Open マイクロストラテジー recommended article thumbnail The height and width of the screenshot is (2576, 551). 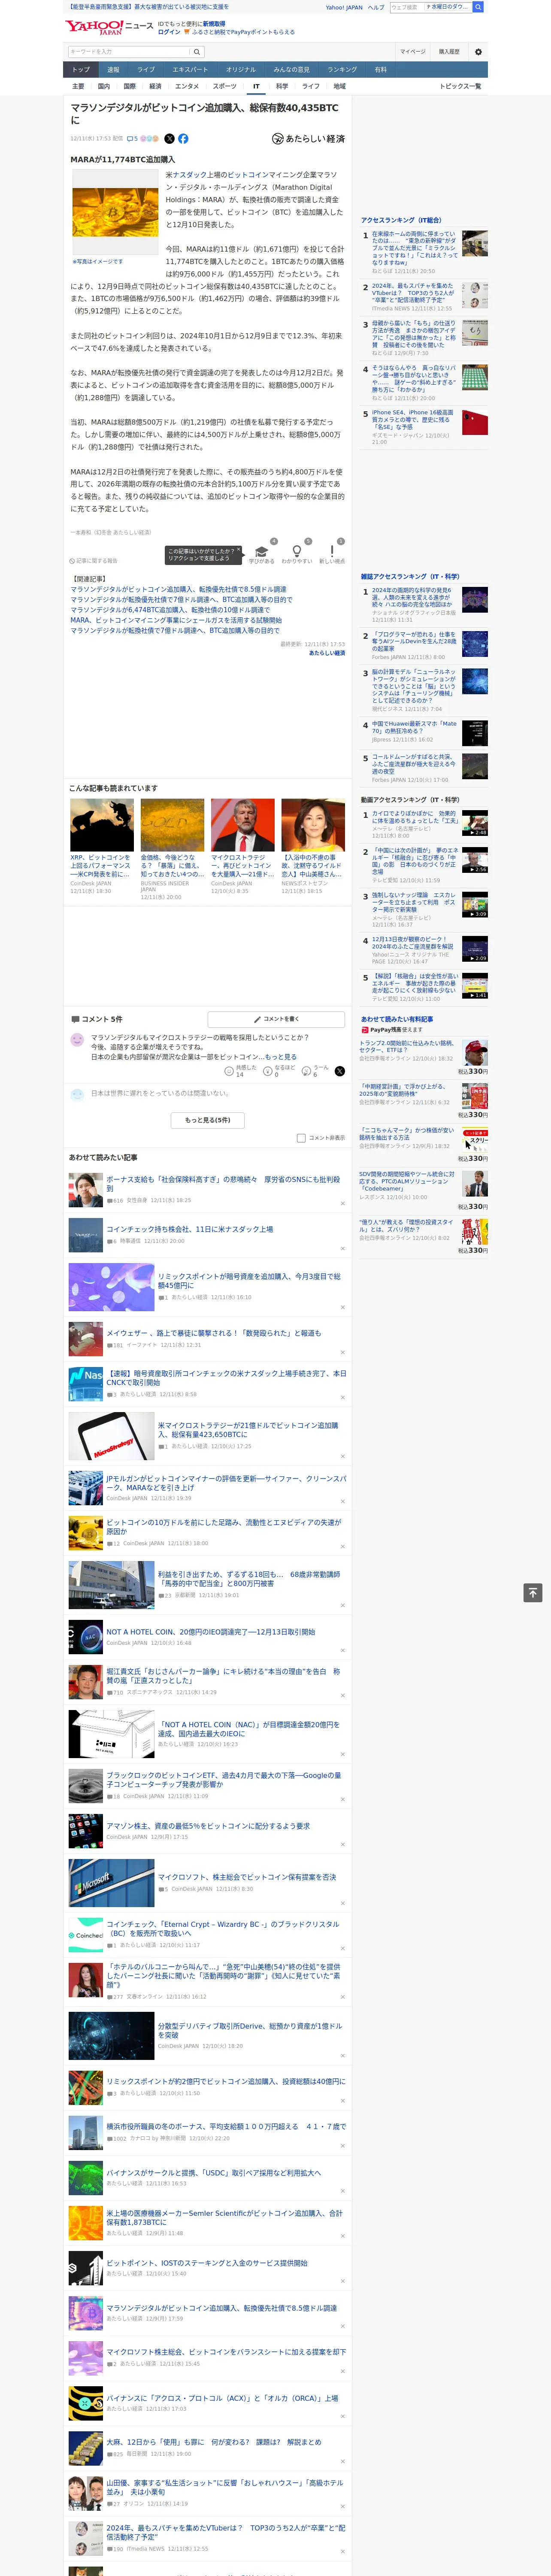242,825
